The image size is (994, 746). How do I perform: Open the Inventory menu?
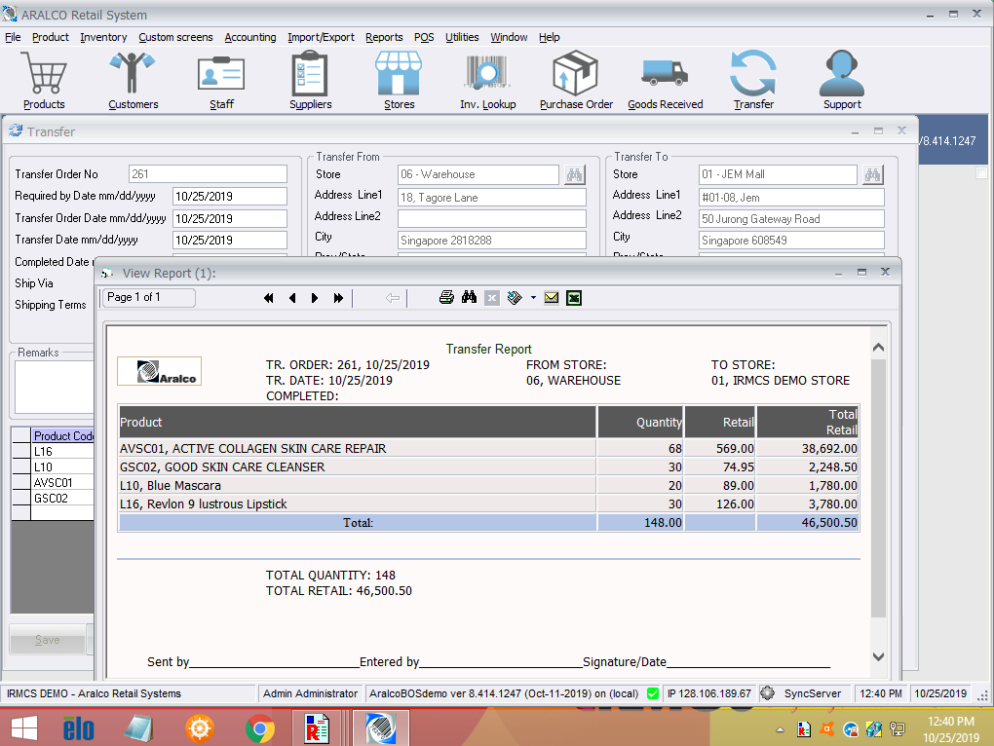tap(103, 37)
